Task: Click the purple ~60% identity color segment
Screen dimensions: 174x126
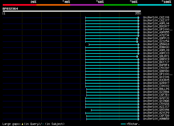Action: 87,5
